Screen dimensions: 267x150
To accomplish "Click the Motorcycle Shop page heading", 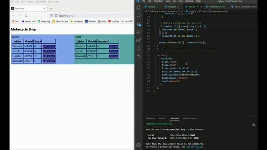I will [x=23, y=30].
